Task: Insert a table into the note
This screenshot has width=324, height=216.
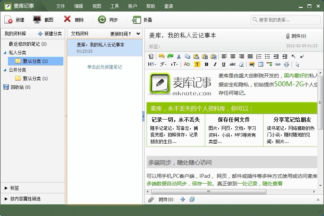Action: click(261, 64)
